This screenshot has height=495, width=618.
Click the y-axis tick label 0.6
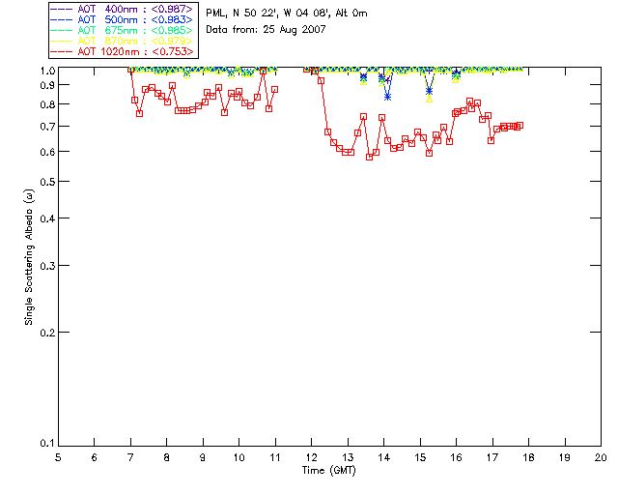click(47, 152)
